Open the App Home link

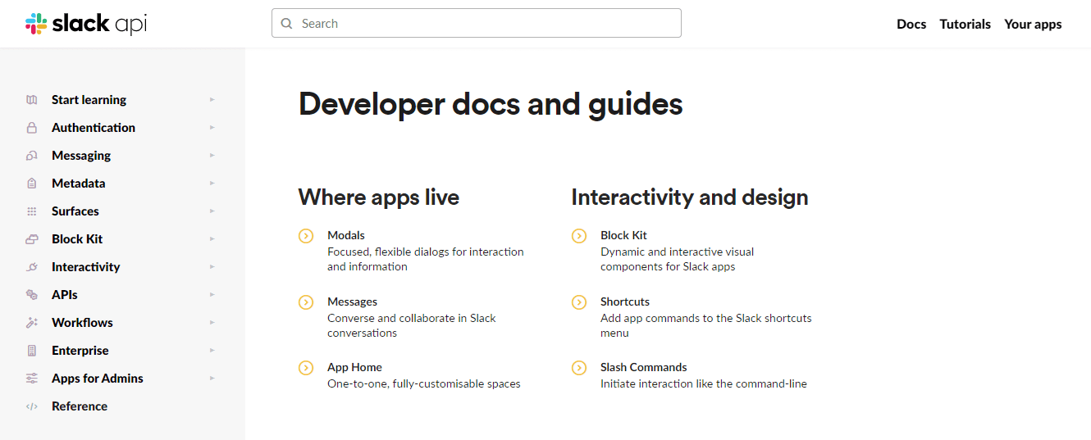355,367
